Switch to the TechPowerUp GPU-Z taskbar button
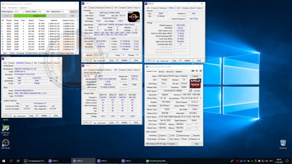The height and width of the screenshot is (164, 292). (157, 161)
